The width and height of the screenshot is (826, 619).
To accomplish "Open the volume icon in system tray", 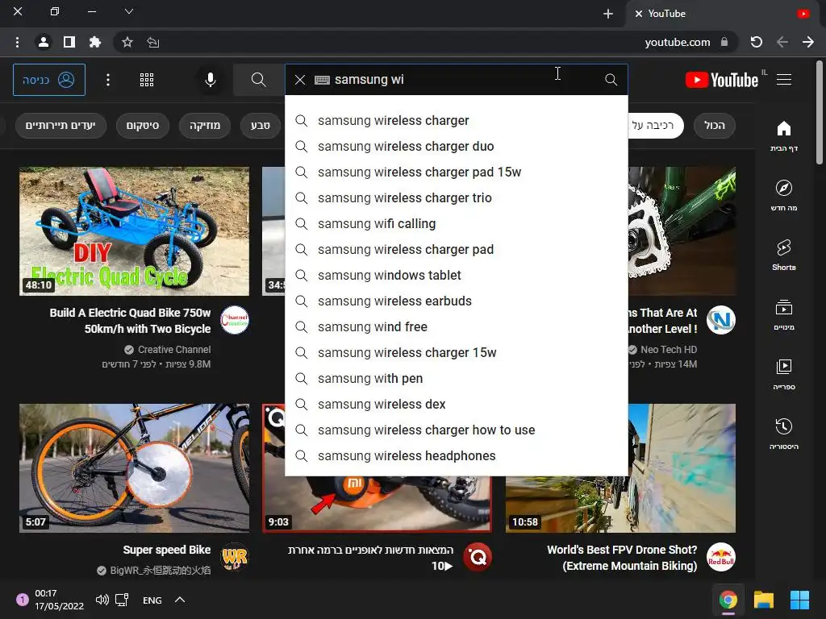I will coord(102,600).
